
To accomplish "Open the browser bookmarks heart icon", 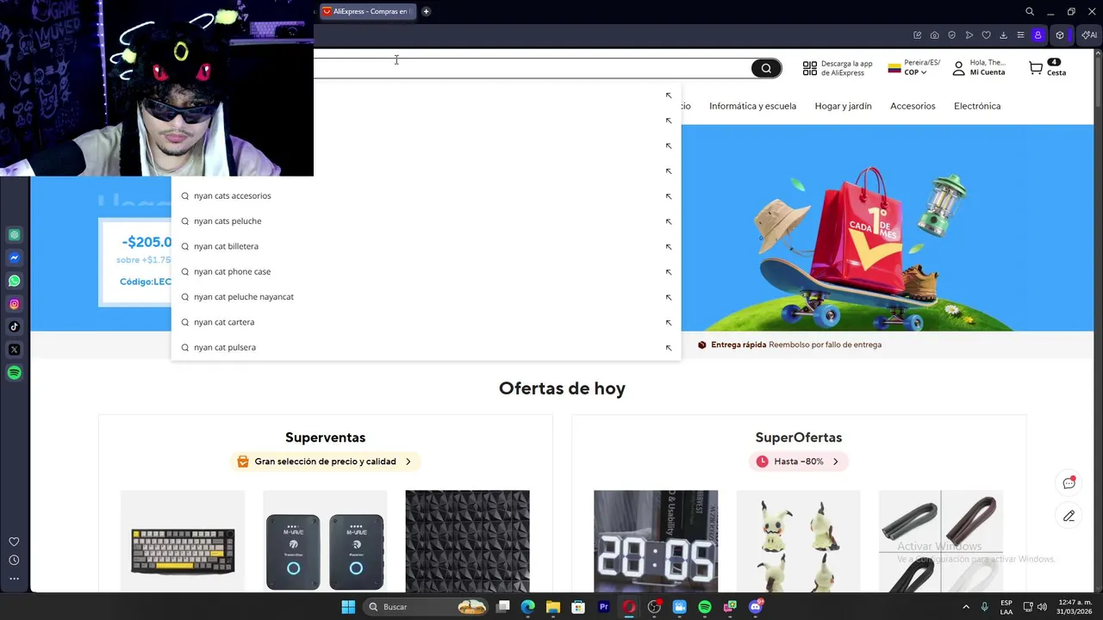I will (986, 35).
